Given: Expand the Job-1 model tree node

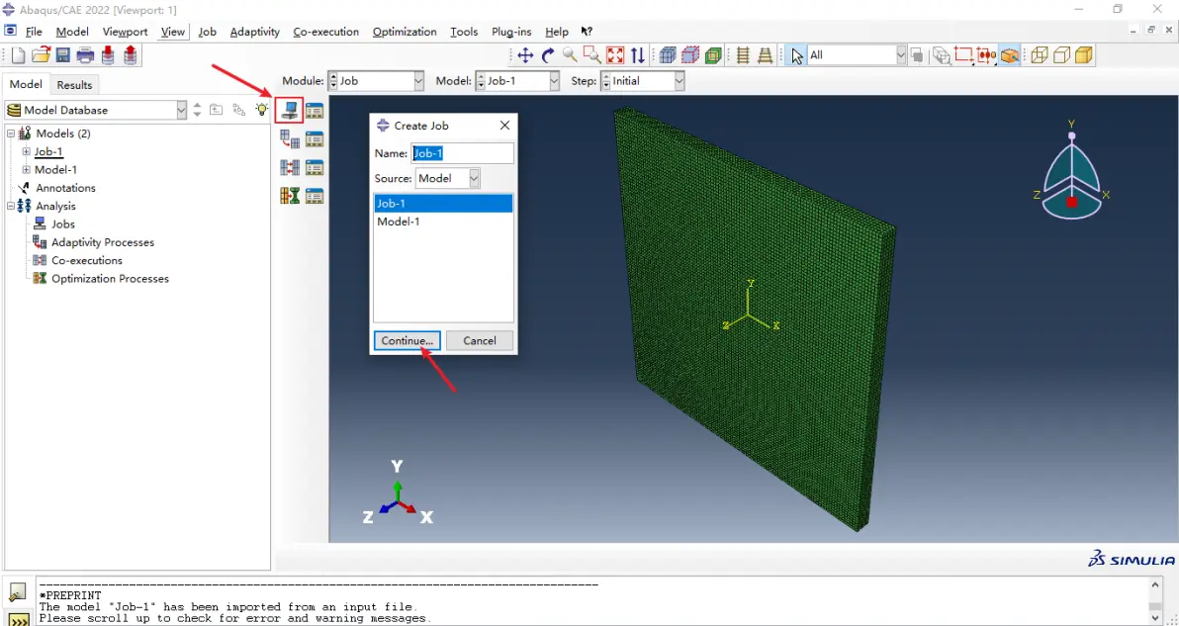Looking at the screenshot, I should tap(27, 152).
